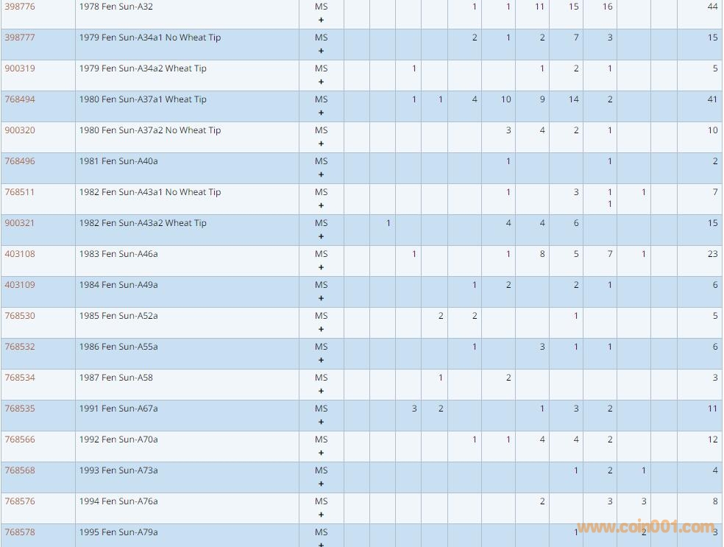This screenshot has width=724, height=547.
Task: Expand plus sign for 1979 No Wheat Tip row
Action: pos(321,52)
